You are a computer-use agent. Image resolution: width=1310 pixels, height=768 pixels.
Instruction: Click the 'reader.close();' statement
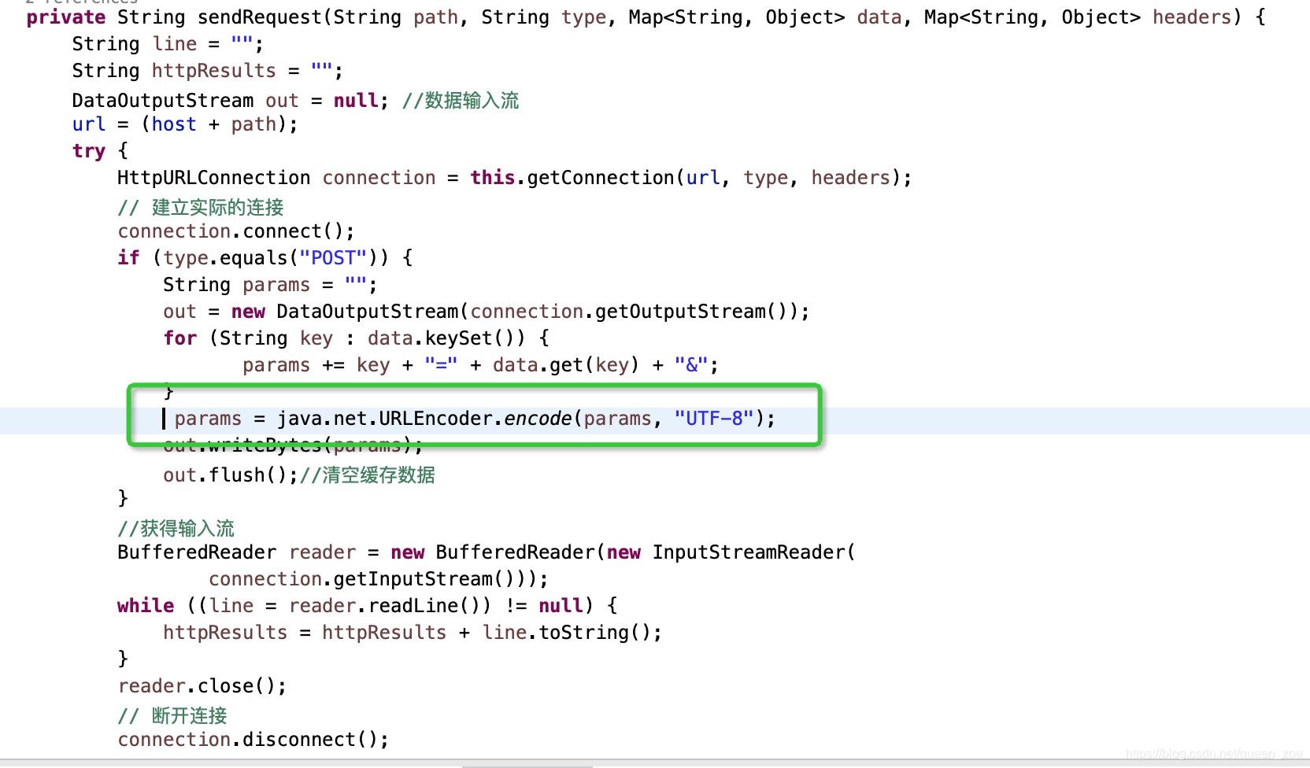[x=202, y=686]
